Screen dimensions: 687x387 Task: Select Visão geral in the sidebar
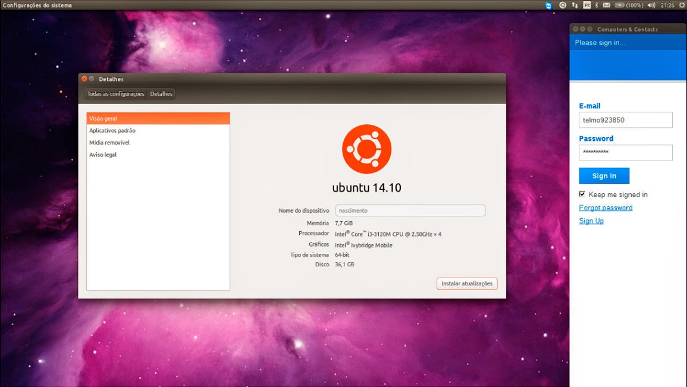158,118
